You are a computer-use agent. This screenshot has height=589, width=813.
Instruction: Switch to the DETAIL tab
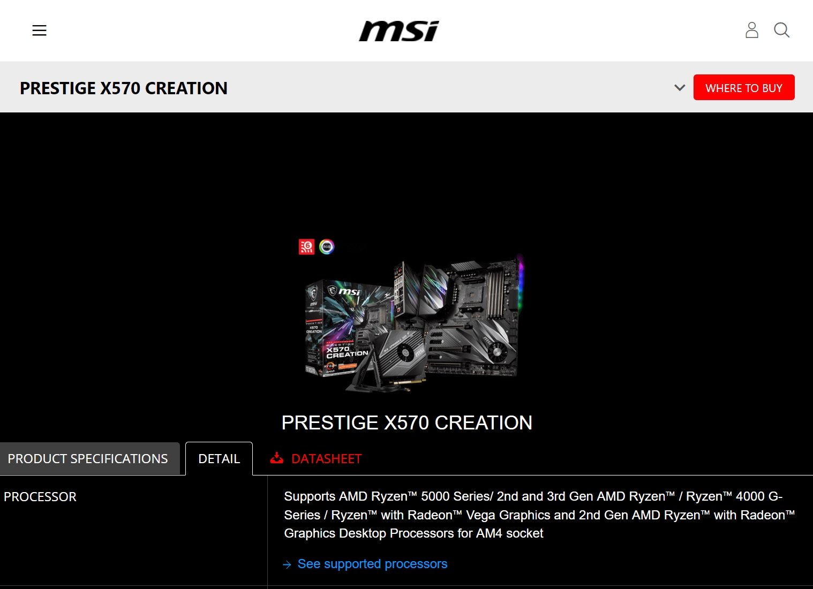219,459
